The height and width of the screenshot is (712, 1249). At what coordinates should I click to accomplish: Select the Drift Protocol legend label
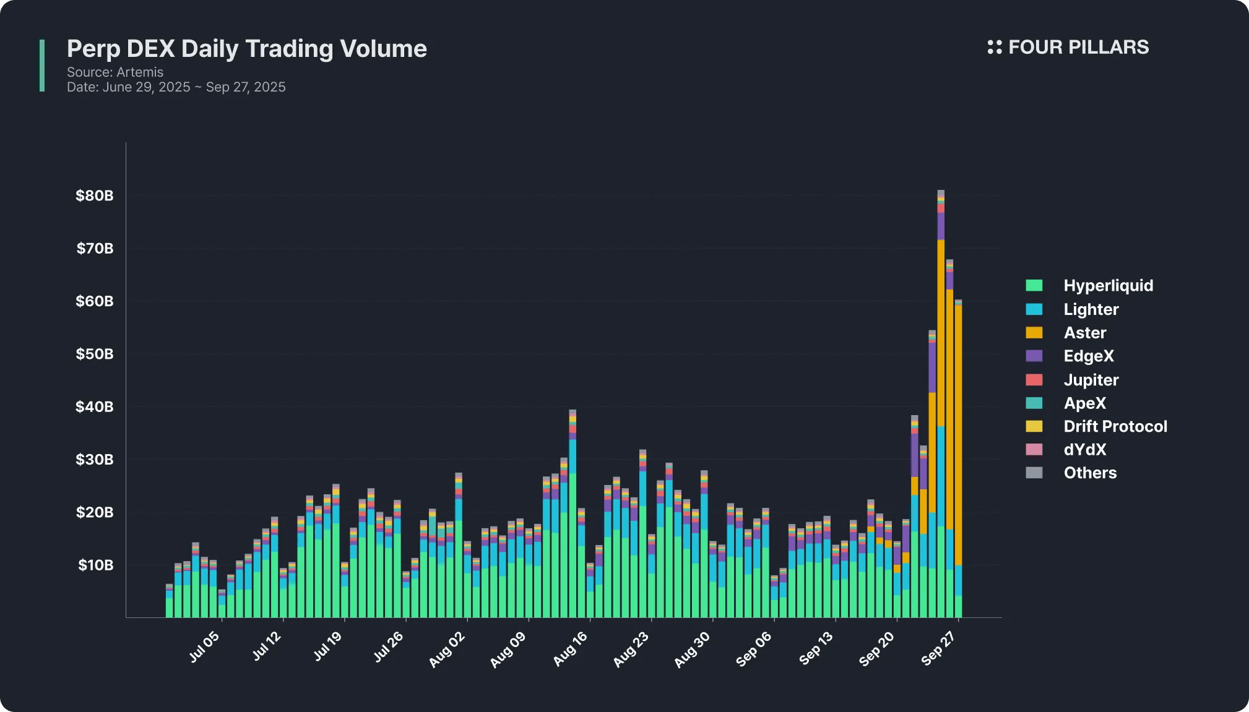[x=1115, y=426]
